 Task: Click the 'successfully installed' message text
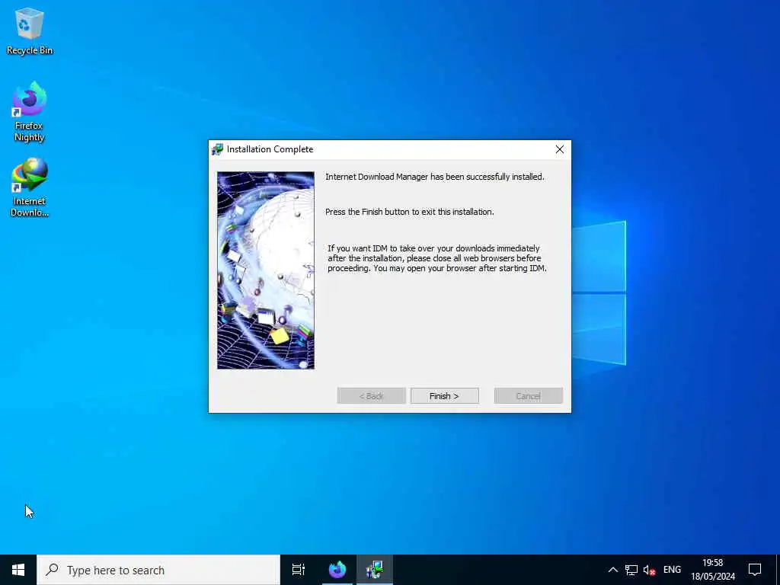point(435,177)
